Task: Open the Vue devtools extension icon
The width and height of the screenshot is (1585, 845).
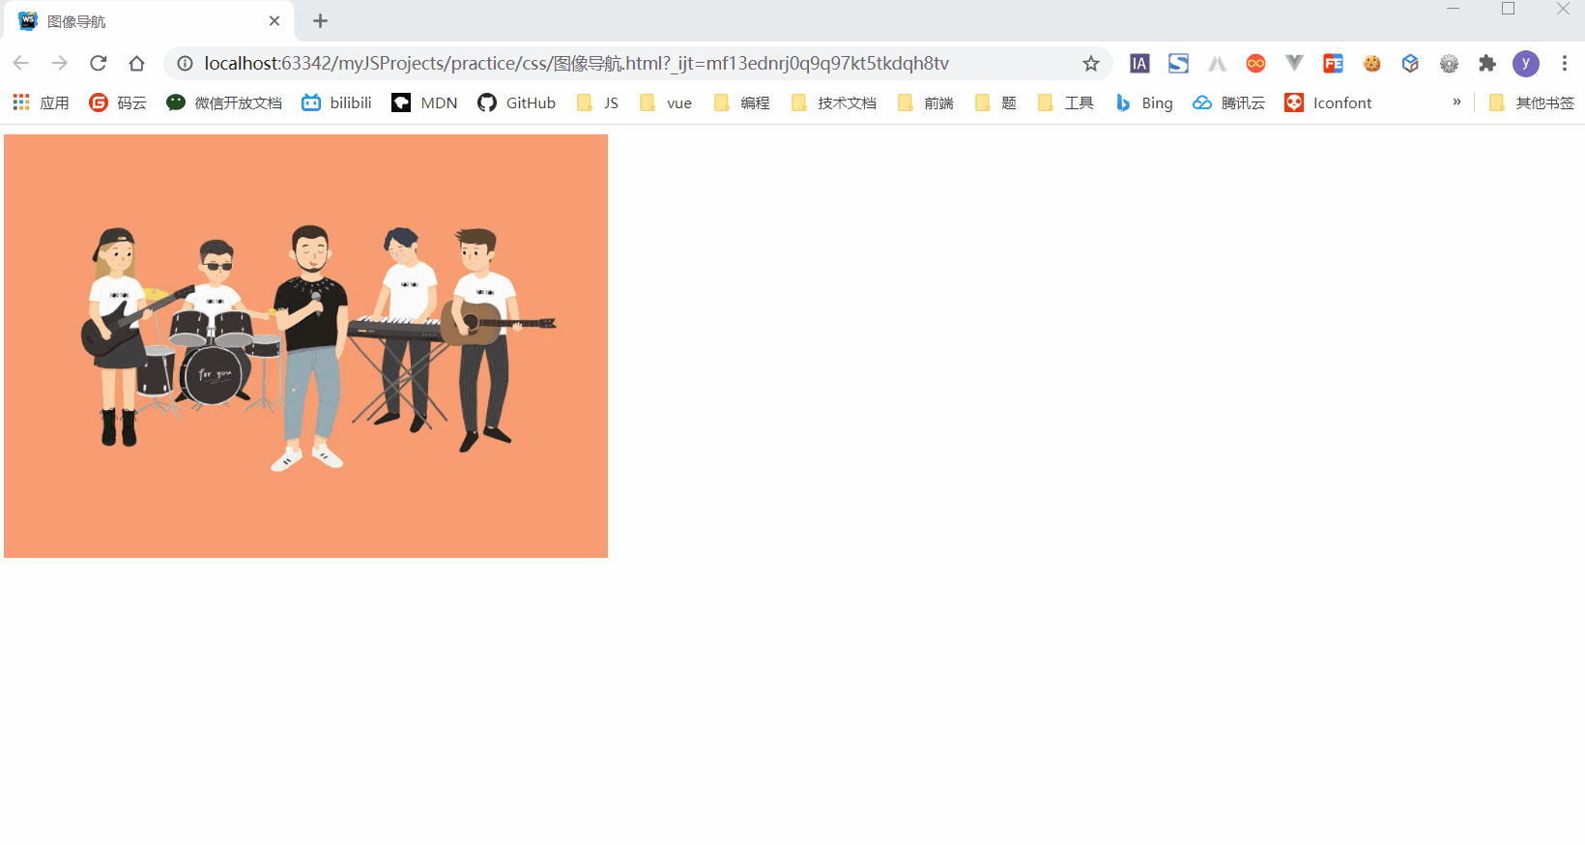Action: [x=1294, y=64]
